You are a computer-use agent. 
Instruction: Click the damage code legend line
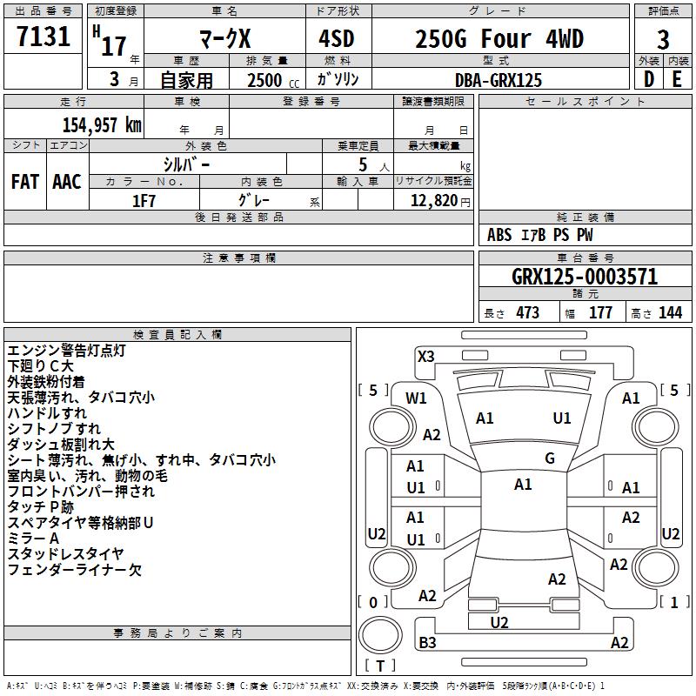pos(305,686)
